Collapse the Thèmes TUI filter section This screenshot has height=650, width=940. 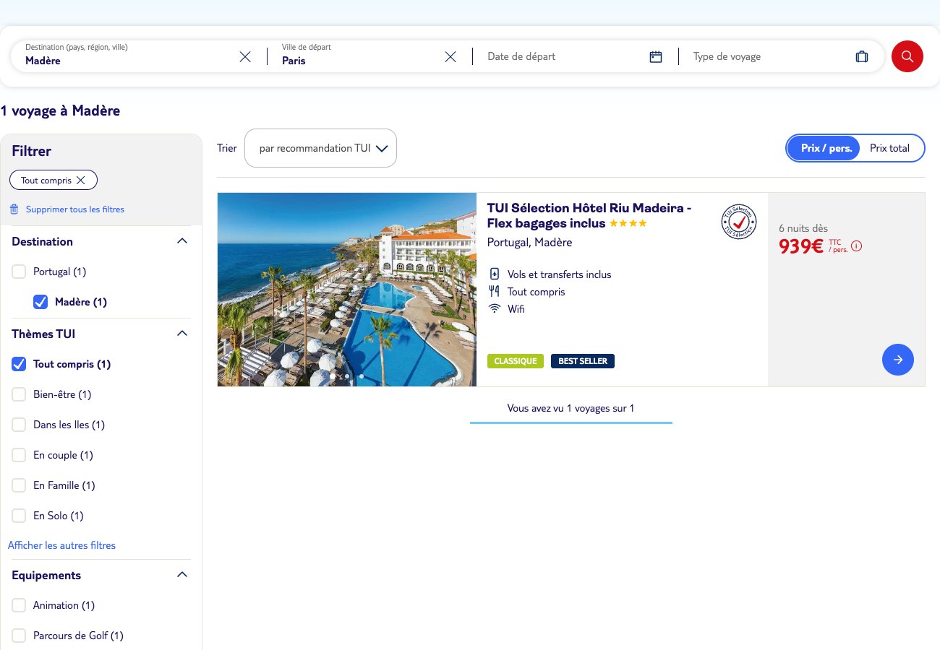click(182, 334)
